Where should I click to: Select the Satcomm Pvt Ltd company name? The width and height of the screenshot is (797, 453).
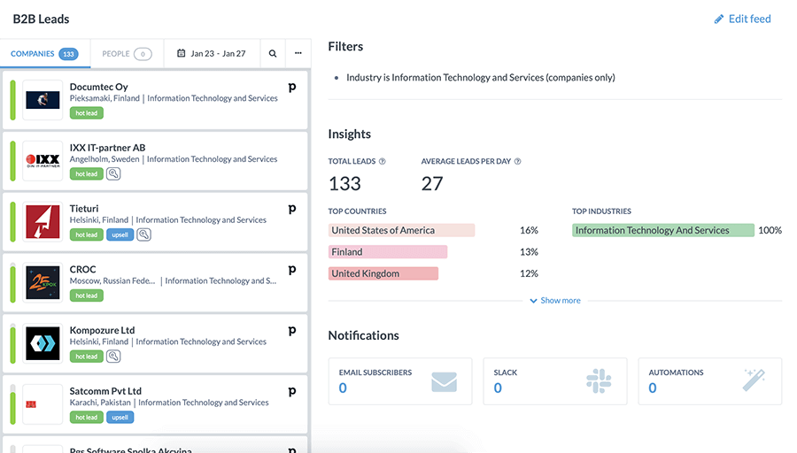[x=105, y=392]
